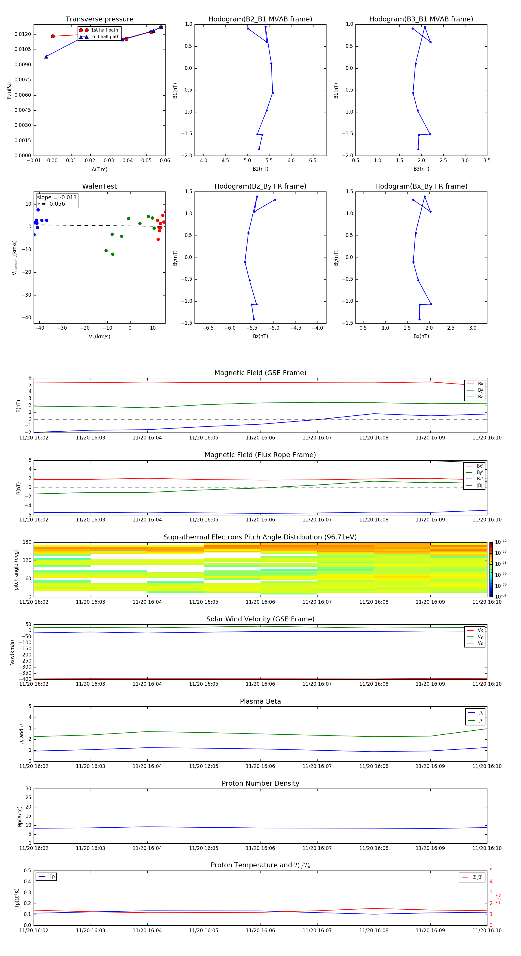Click the lowest green point in WalenTest plot
This screenshot has width=521, height=956.
[113, 254]
